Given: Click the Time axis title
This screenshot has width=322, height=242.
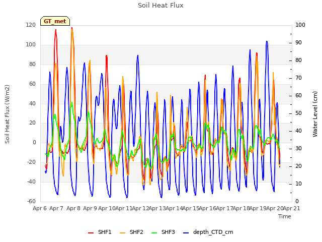Looking at the screenshot, I should [285, 216].
